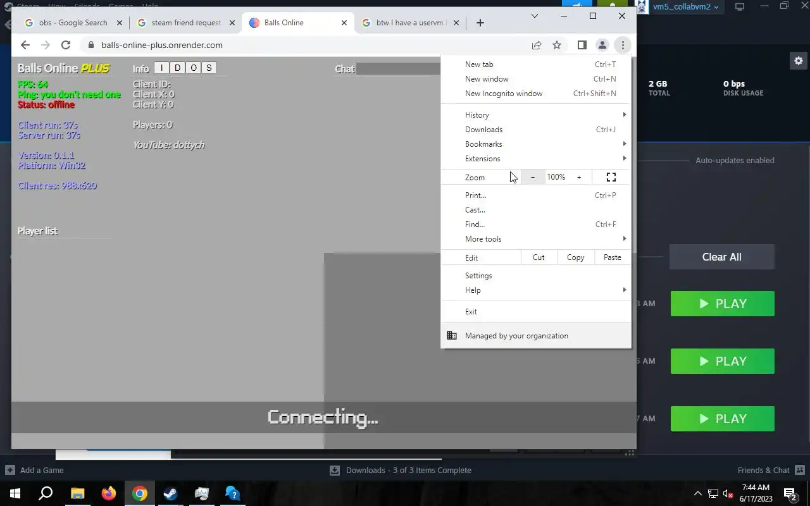The width and height of the screenshot is (810, 506).
Task: Click the bottom PLAY button in Steam
Action: (x=723, y=419)
